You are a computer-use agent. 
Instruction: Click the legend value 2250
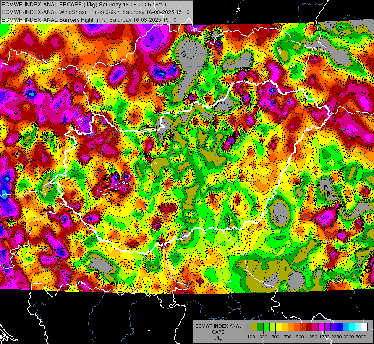click(x=337, y=337)
